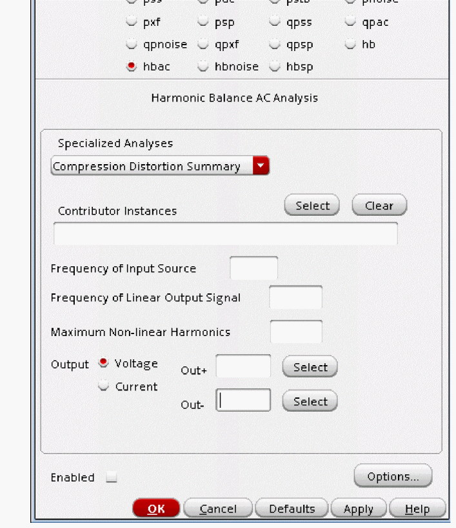Image resolution: width=456 pixels, height=528 pixels.
Task: Cancel the analysis dialog
Action: coord(218,508)
